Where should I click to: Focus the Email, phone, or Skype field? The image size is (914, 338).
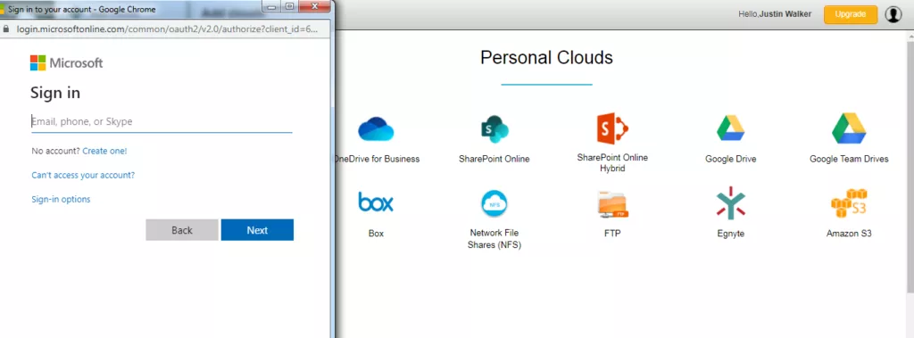click(161, 121)
